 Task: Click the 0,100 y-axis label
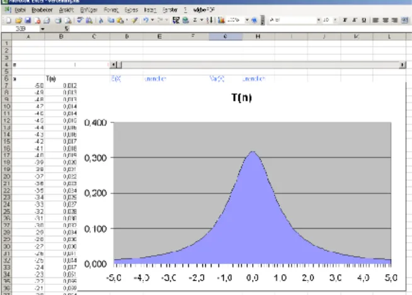[95, 229]
